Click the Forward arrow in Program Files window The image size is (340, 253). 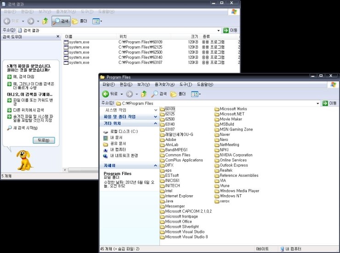tap(130, 94)
